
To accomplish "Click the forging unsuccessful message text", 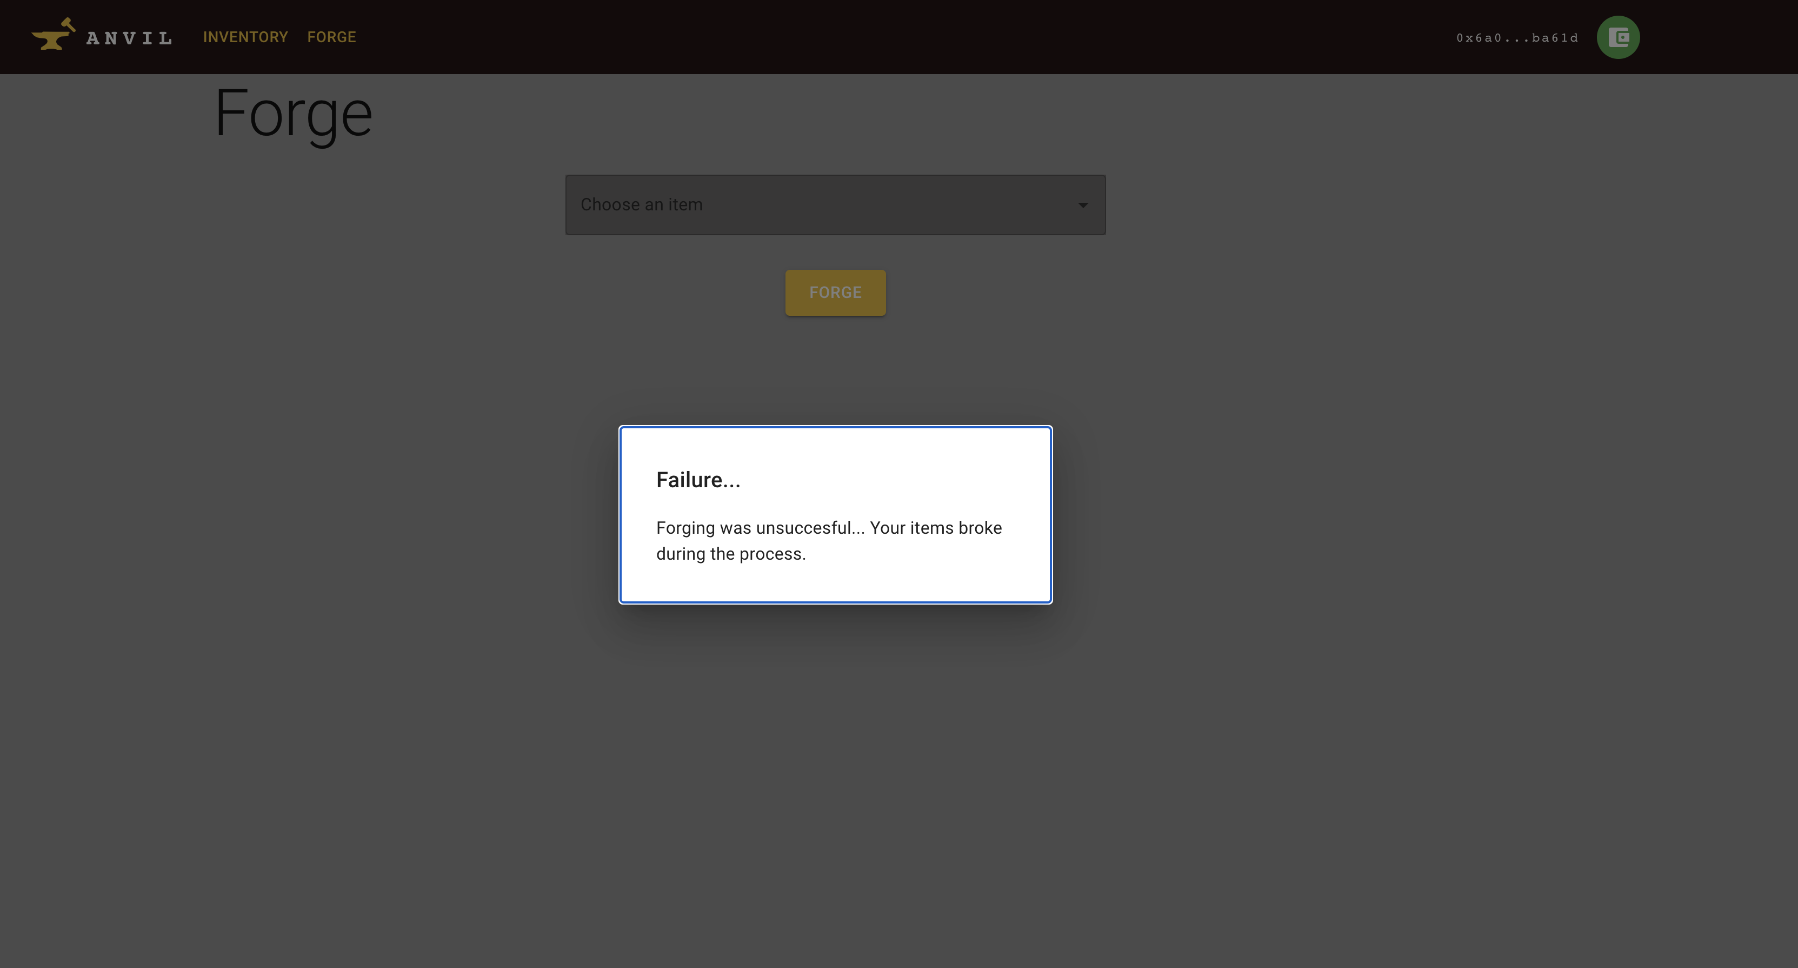I will (829, 528).
